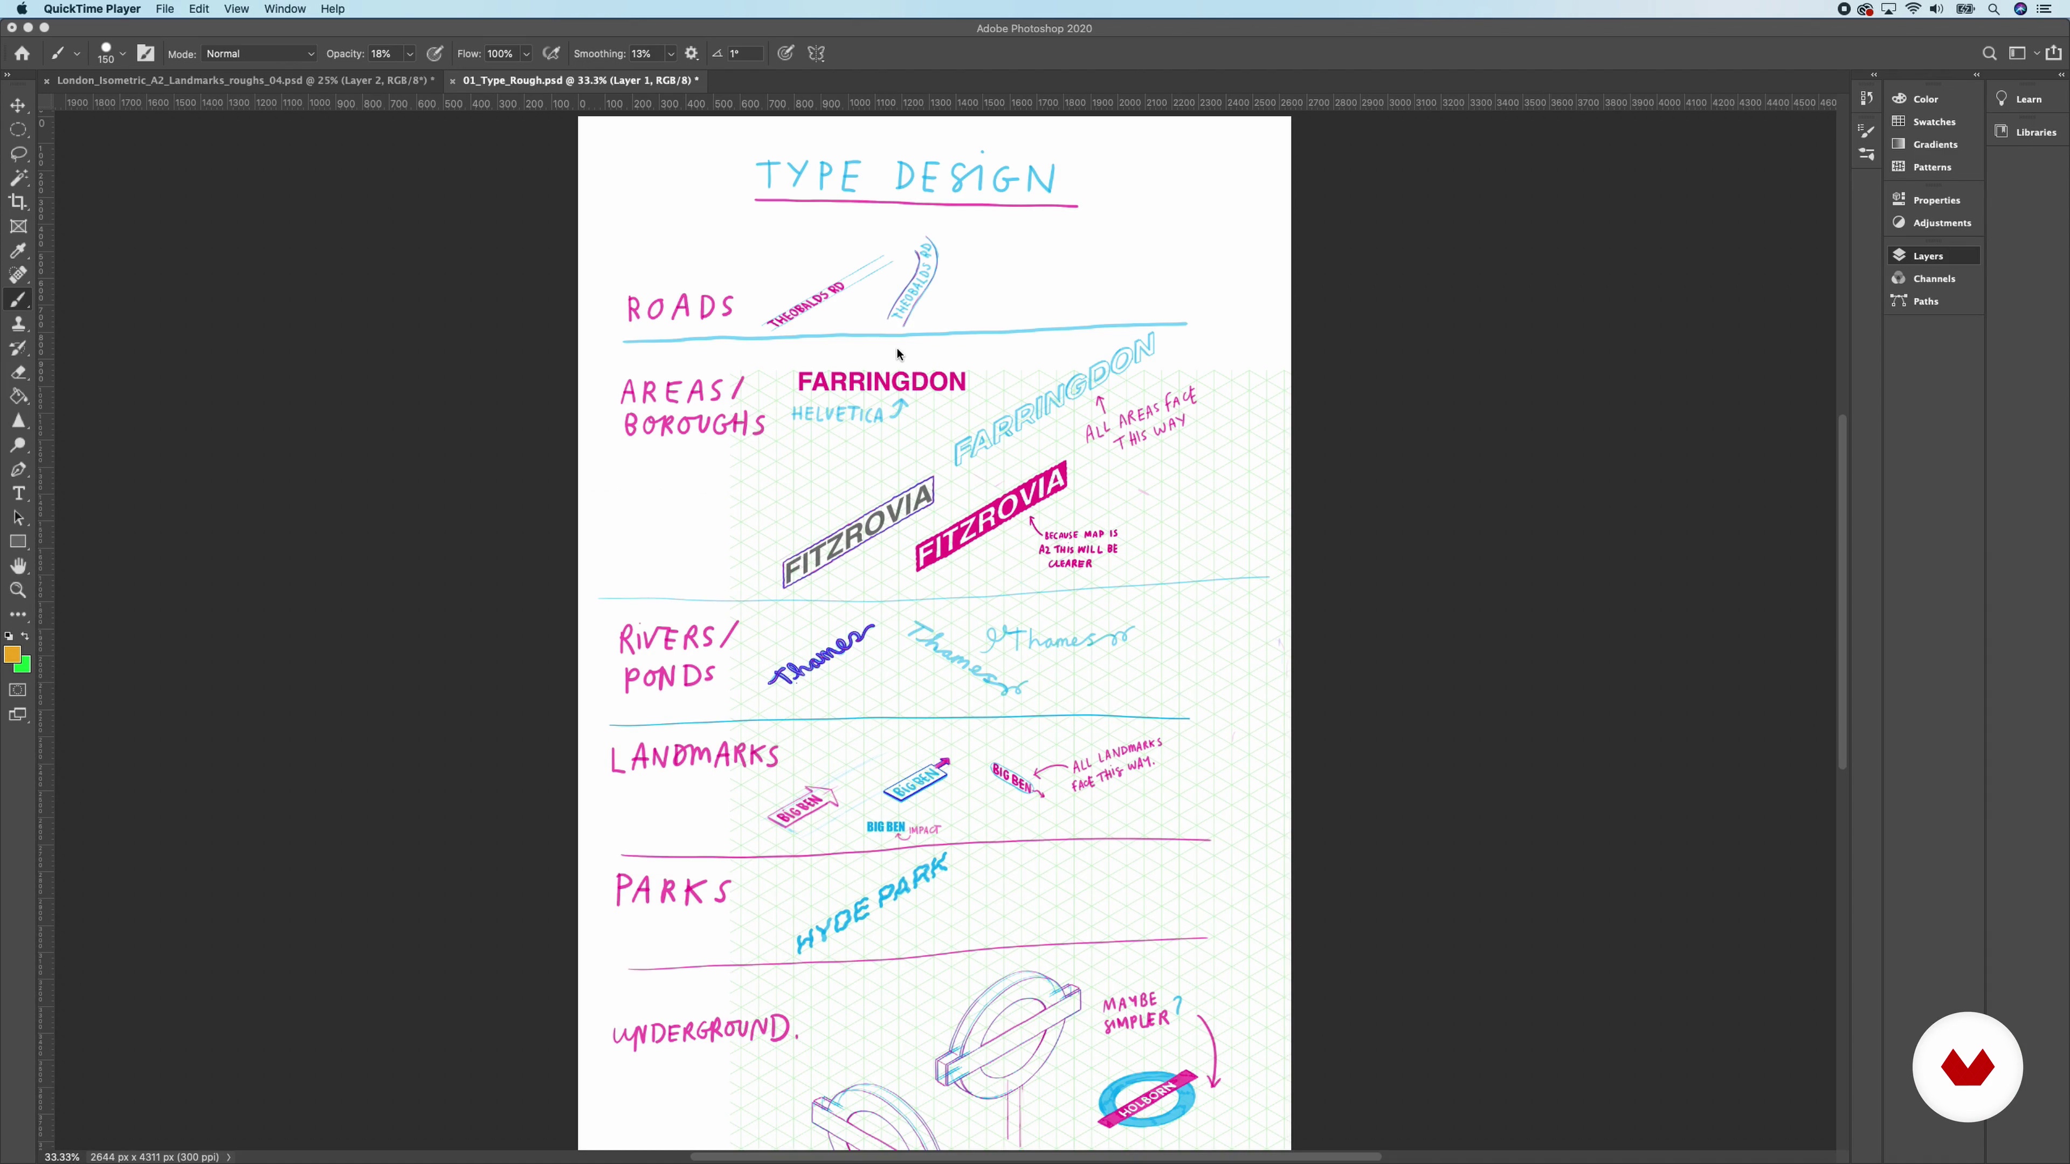This screenshot has width=2070, height=1164.
Task: Click the orange foreground color swatch
Action: pyautogui.click(x=11, y=655)
